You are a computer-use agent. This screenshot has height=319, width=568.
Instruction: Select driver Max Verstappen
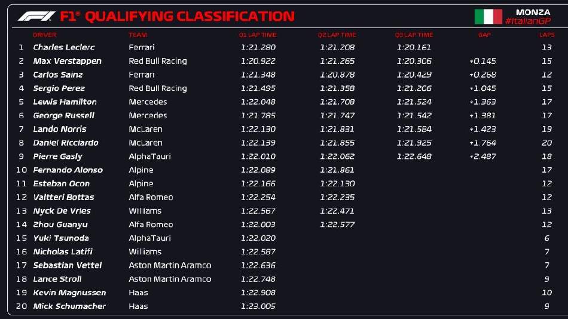click(67, 61)
